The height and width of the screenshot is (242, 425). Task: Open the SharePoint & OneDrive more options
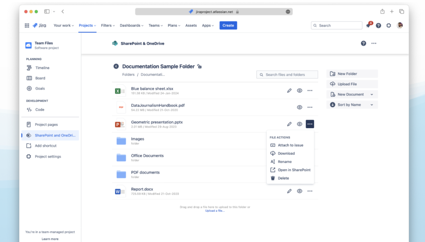click(x=374, y=44)
